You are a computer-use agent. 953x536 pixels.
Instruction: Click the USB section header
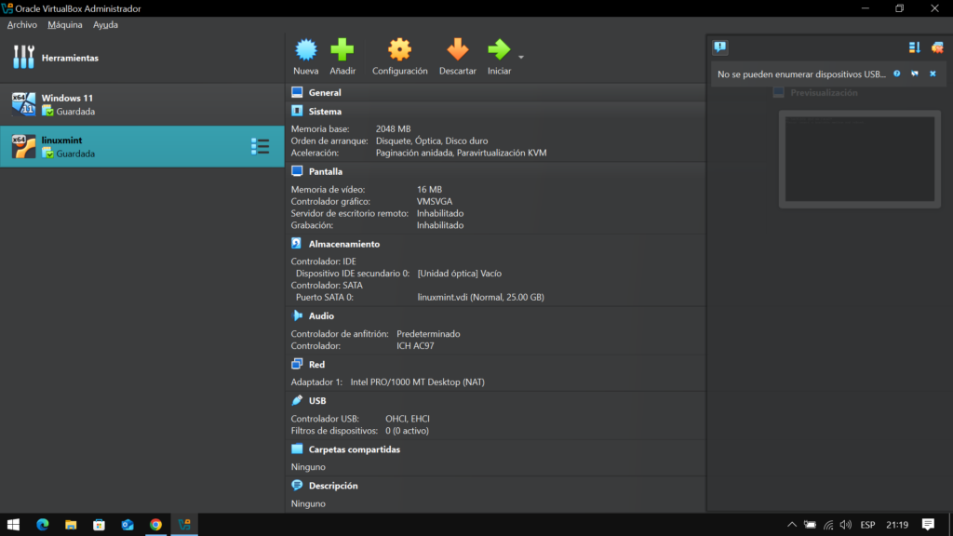pos(317,401)
